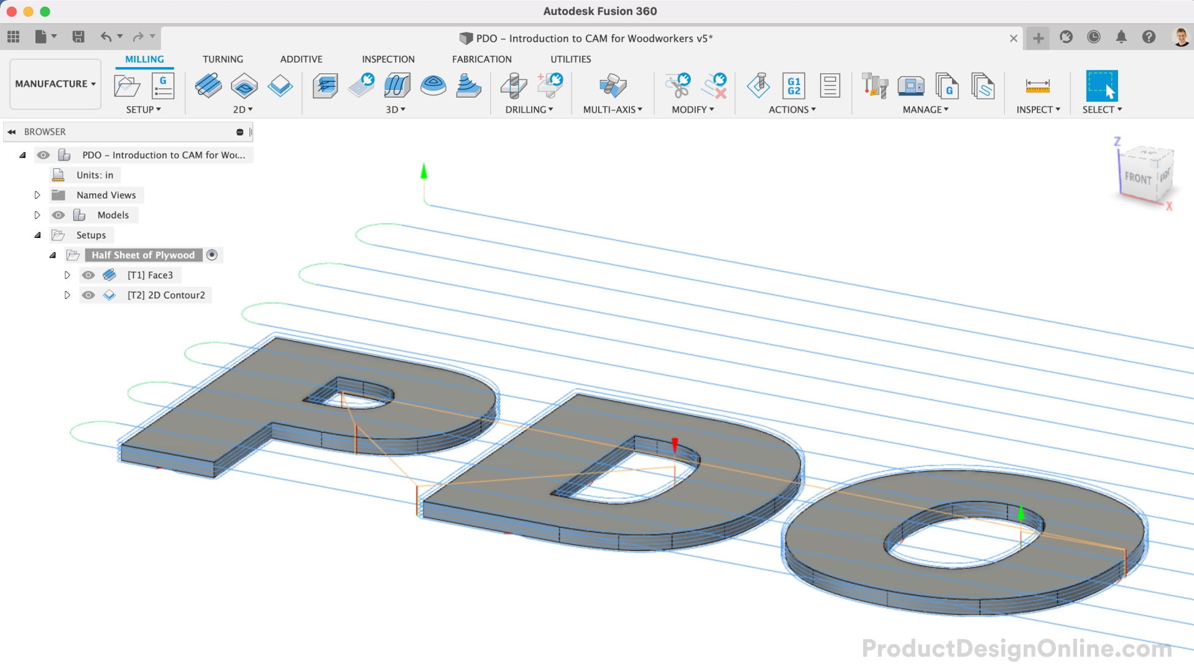1194x671 pixels.
Task: Open the Post Library G icon
Action: pyautogui.click(x=947, y=86)
